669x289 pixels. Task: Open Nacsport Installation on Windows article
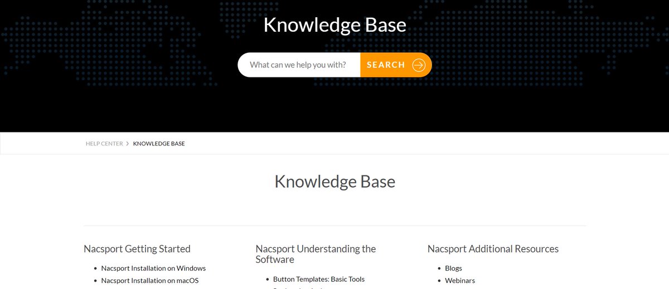click(153, 268)
